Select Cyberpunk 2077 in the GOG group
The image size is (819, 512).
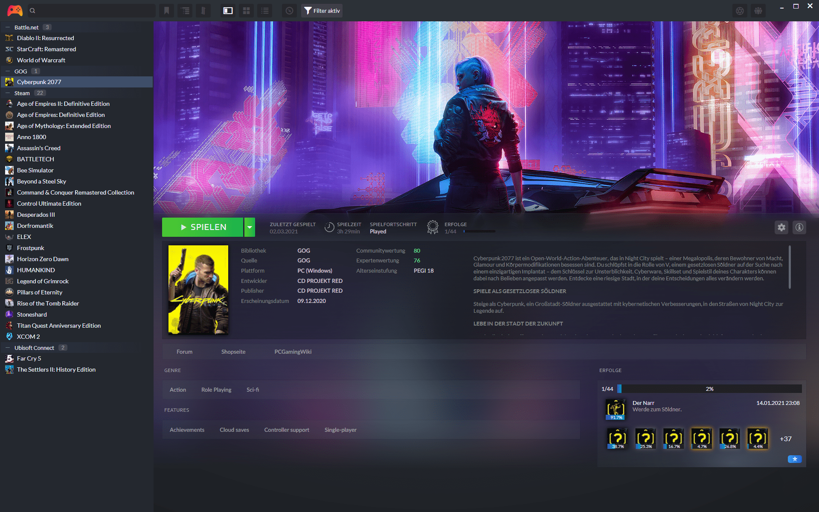click(77, 82)
